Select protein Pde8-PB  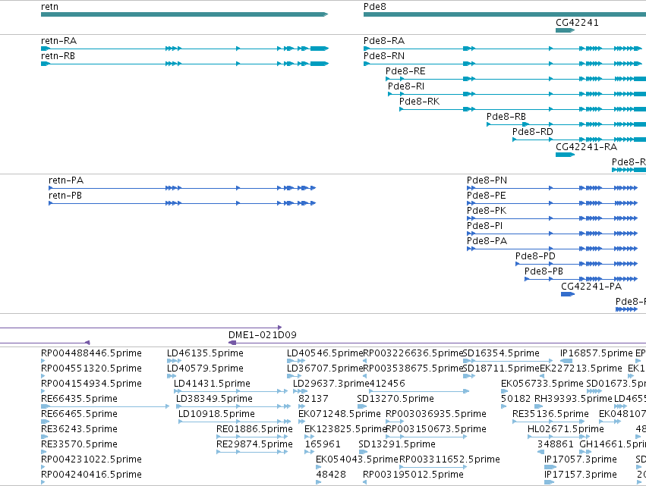pyautogui.click(x=544, y=272)
